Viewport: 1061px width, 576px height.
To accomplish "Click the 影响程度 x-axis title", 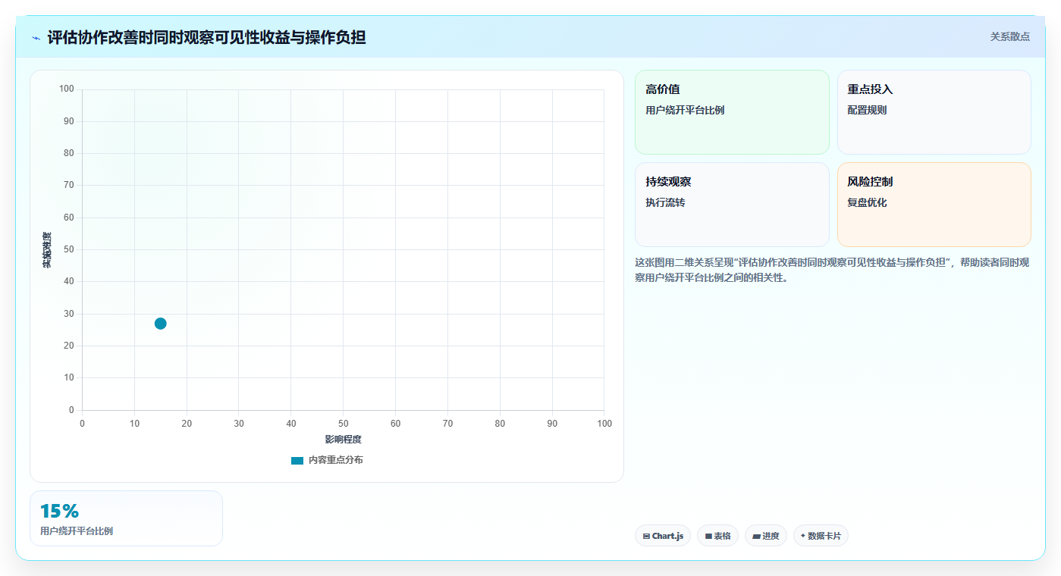I will pos(344,440).
